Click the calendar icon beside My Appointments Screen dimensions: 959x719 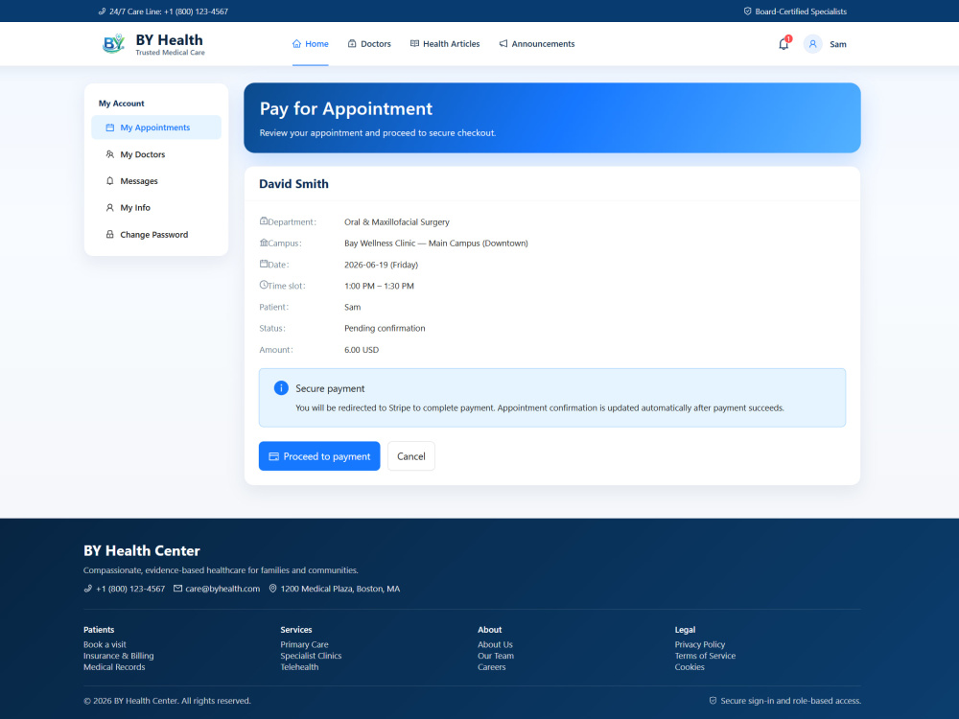110,128
